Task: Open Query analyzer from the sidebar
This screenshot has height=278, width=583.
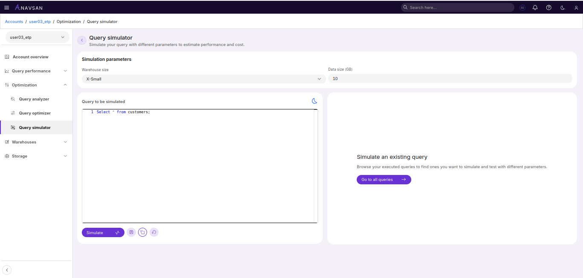Action: [33, 99]
